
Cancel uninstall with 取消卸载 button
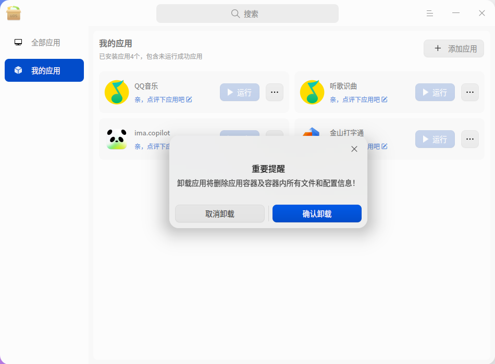click(x=220, y=214)
